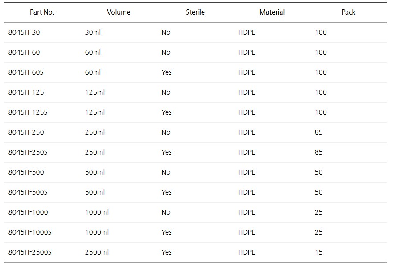Select part number 8045H-1000S

coord(30,232)
